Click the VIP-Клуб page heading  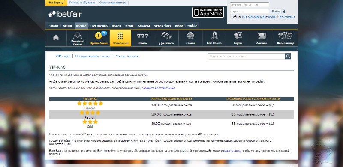pyautogui.click(x=57, y=67)
